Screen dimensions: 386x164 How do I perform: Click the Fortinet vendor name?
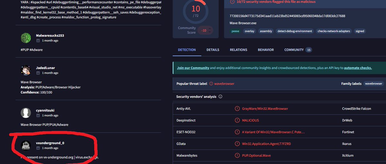coord(349,132)
